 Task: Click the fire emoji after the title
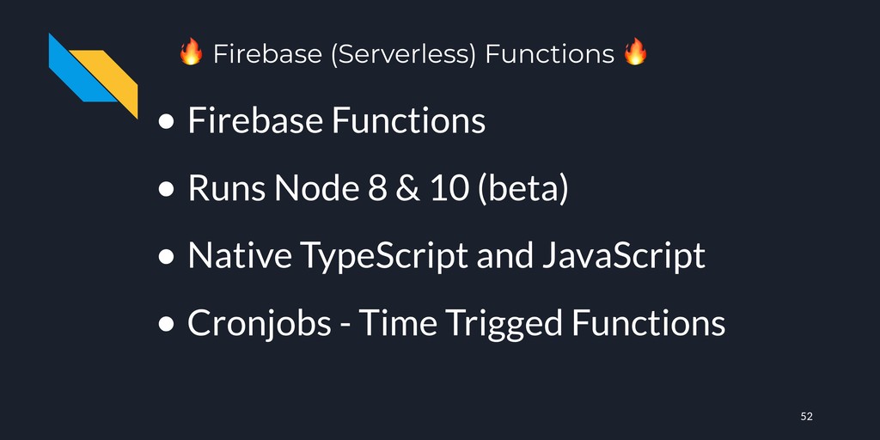(x=635, y=52)
